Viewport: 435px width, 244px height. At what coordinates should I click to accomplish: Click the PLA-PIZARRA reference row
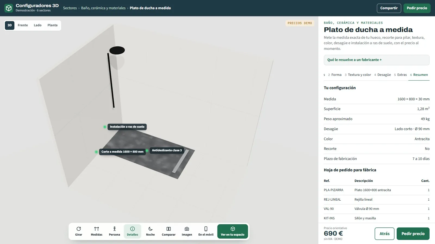(377, 190)
